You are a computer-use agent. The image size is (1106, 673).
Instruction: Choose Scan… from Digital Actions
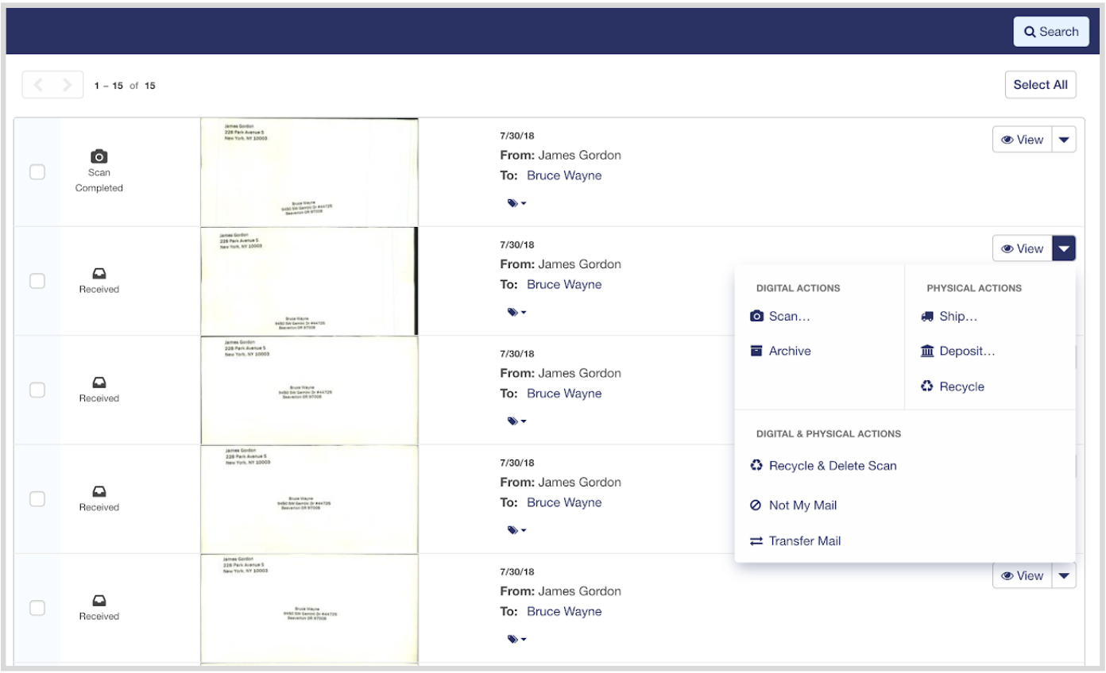coord(780,316)
